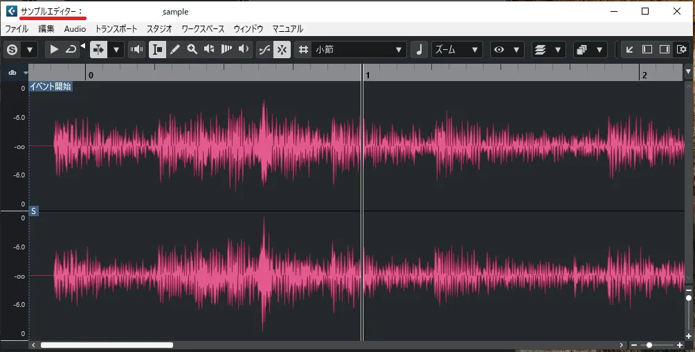Toggle the musical mode note icon
Viewport: 695px width, 352px height.
pos(418,49)
